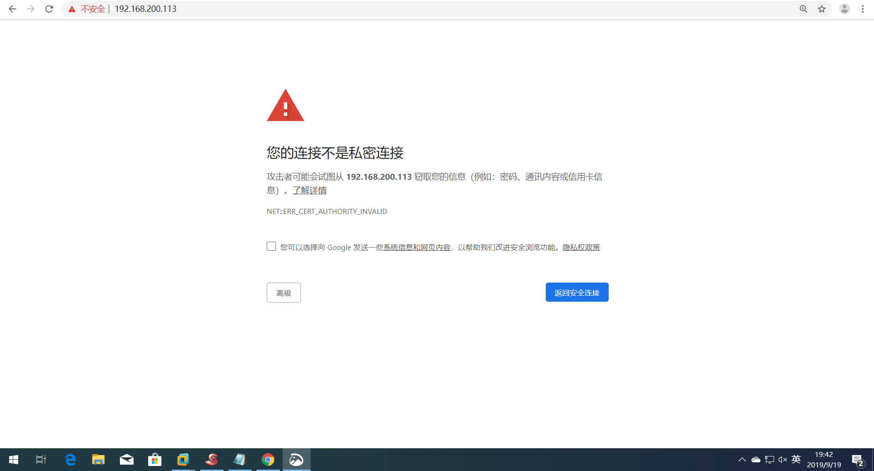Click the highlighted mountain-picture taskbar icon
This screenshot has width=874, height=471.
(x=296, y=460)
